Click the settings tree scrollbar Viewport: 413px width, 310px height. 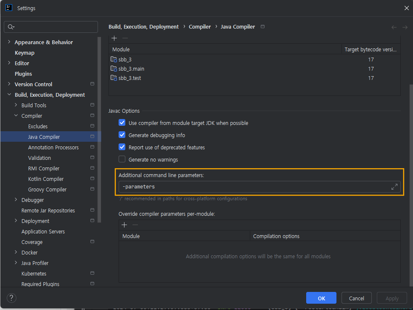pyautogui.click(x=99, y=130)
